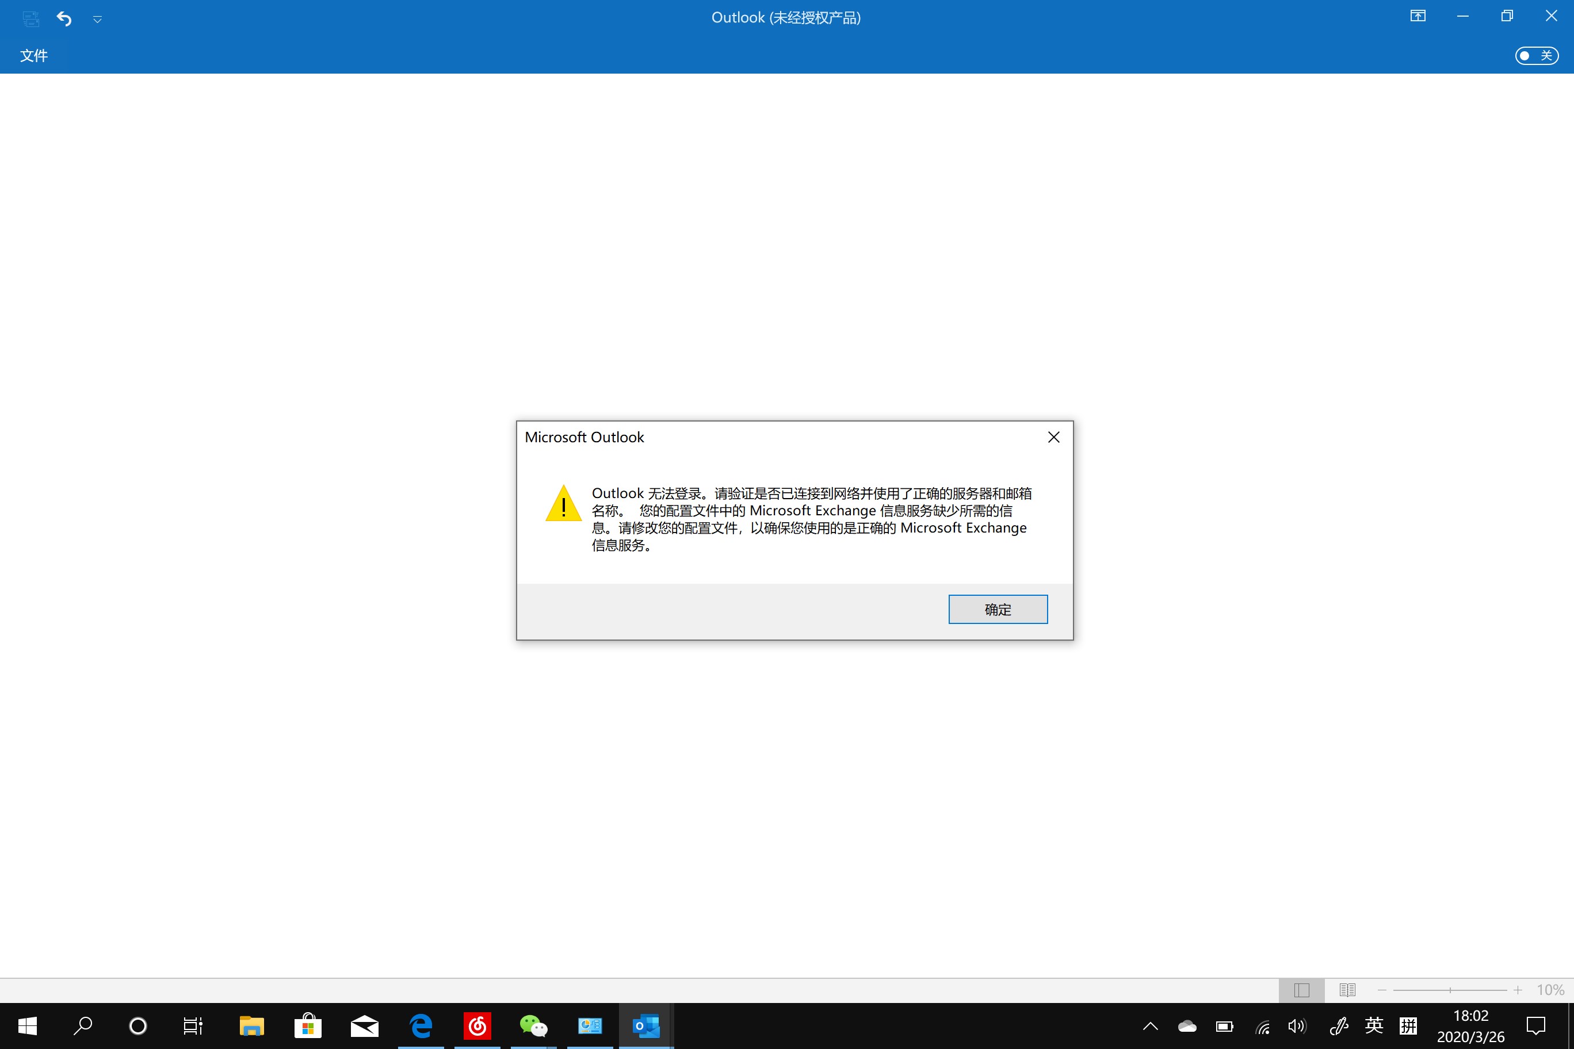Click the undo arrow in the title bar
This screenshot has width=1574, height=1049.
(64, 18)
